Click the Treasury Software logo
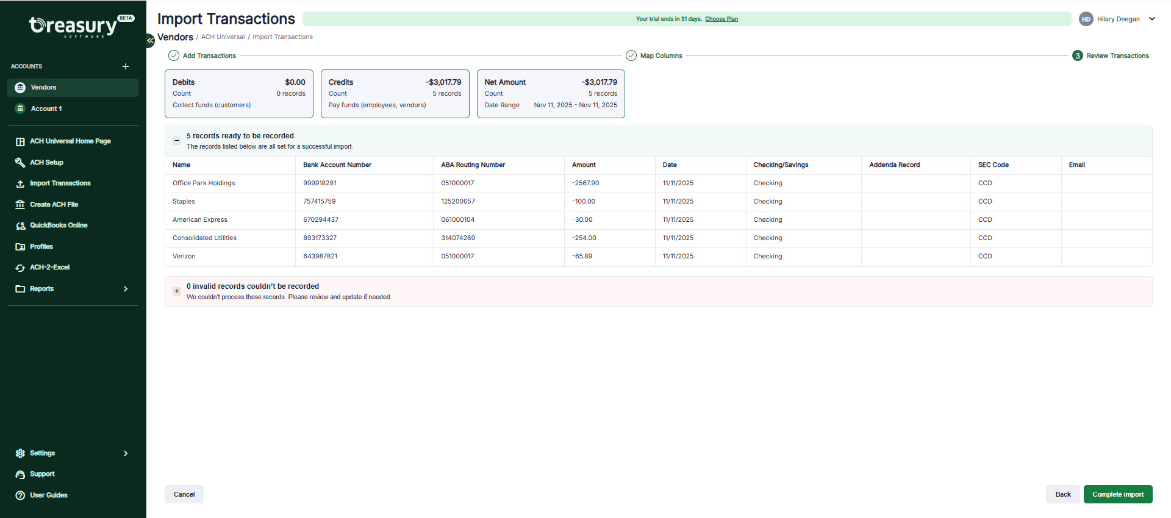The image size is (1171, 518). pyautogui.click(x=81, y=26)
